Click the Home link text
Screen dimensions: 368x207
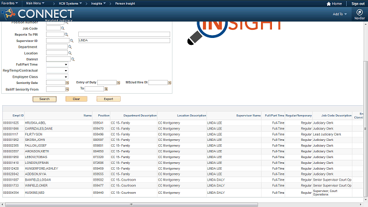[337, 4]
